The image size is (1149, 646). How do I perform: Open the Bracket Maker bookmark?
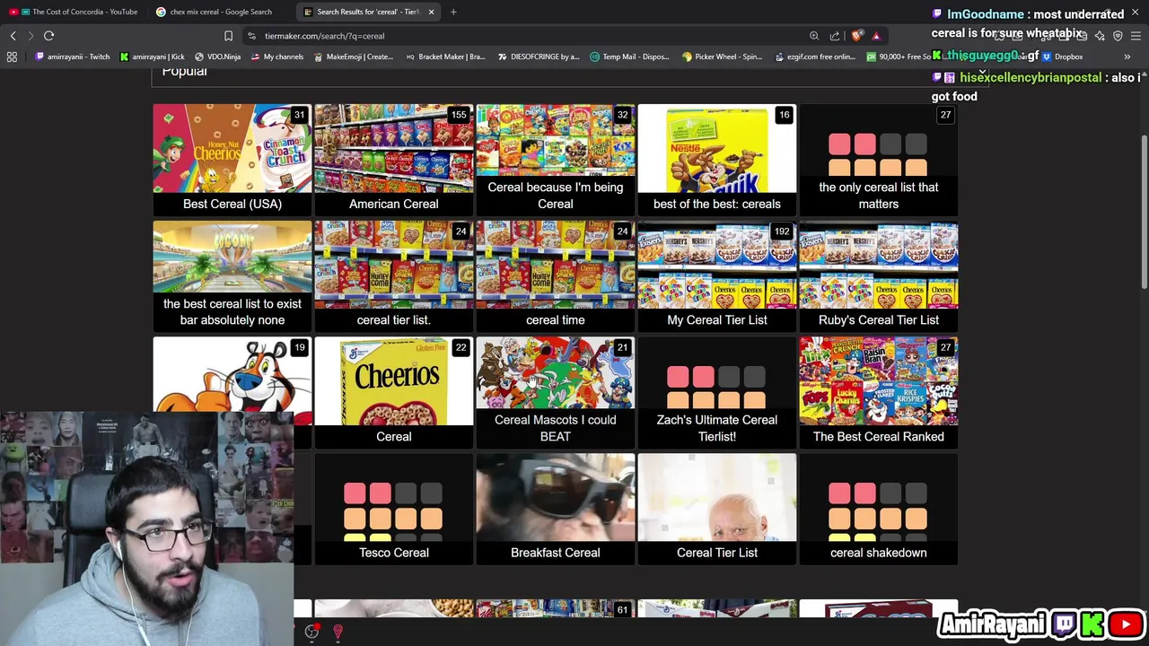coord(445,57)
